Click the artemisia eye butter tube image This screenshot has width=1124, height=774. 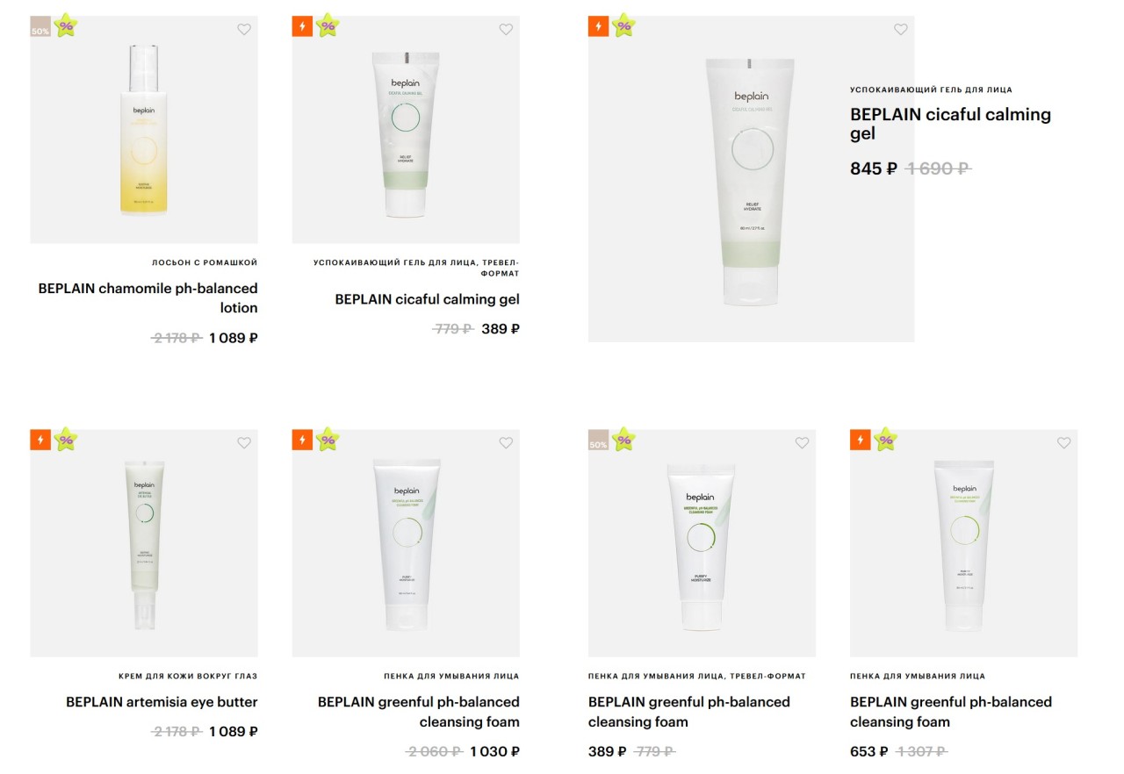pyautogui.click(x=144, y=545)
